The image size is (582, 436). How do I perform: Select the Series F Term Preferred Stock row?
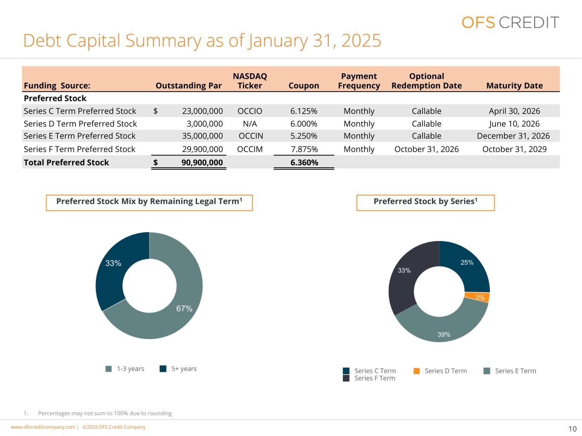pyautogui.click(x=291, y=149)
